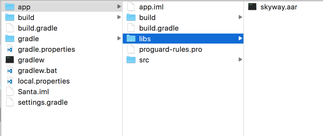Image resolution: width=323 pixels, height=136 pixels.
Task: Open the top-level build folder
Action: pos(26,17)
